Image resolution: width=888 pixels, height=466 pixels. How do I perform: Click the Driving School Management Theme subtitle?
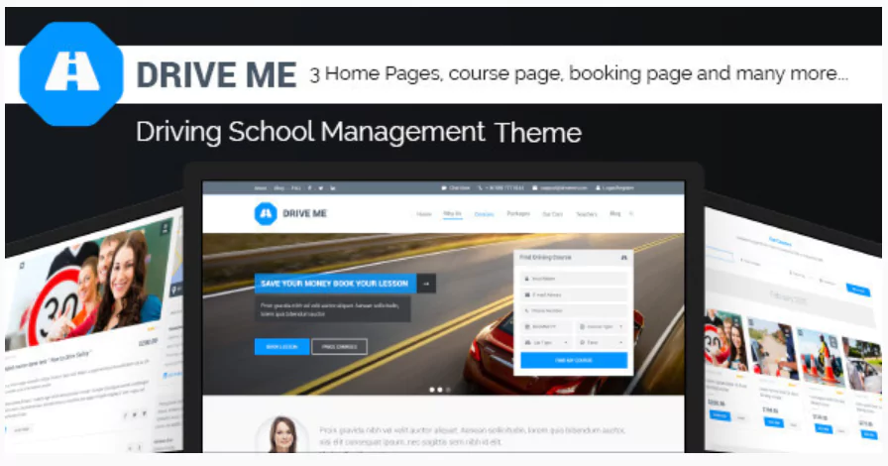point(359,132)
